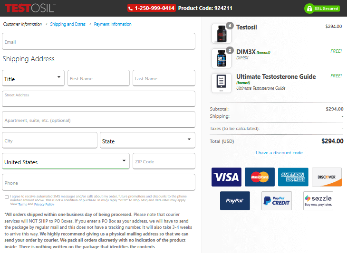
Task: Click the FREE! label next to DIM3X
Action: coord(336,51)
